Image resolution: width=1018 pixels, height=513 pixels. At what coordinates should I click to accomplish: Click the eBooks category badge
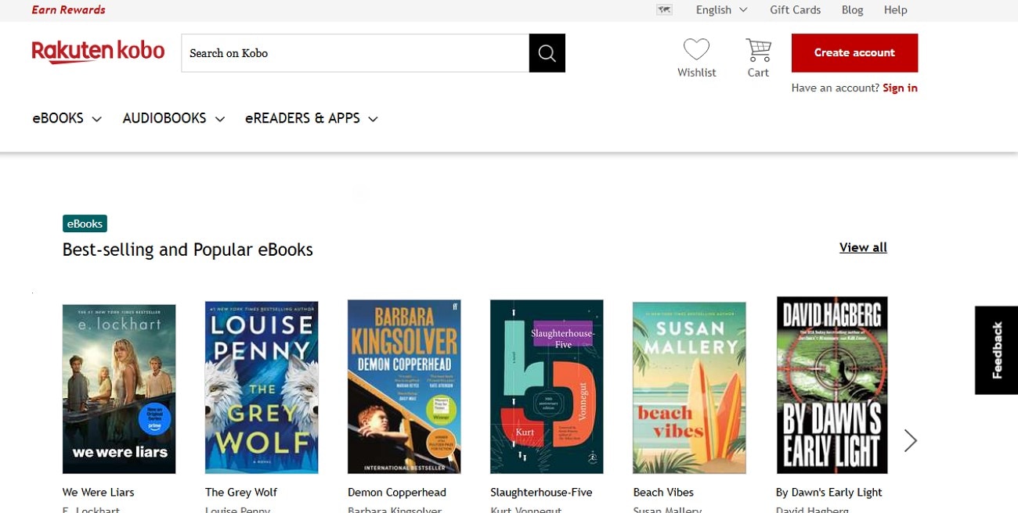(85, 224)
